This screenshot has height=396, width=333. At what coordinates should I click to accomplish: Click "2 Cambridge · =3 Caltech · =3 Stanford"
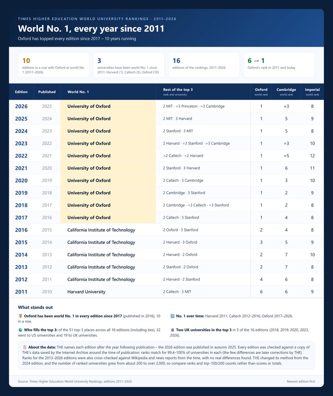point(196,205)
